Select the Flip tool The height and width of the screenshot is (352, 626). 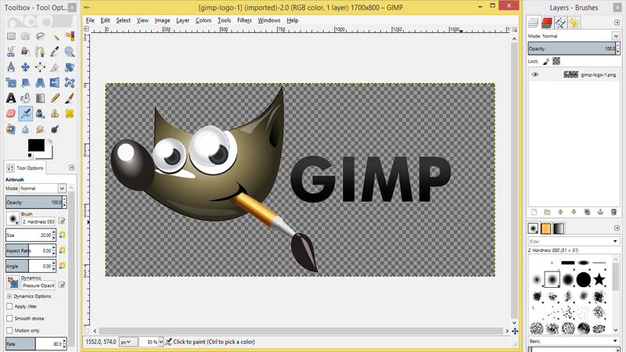(55, 83)
